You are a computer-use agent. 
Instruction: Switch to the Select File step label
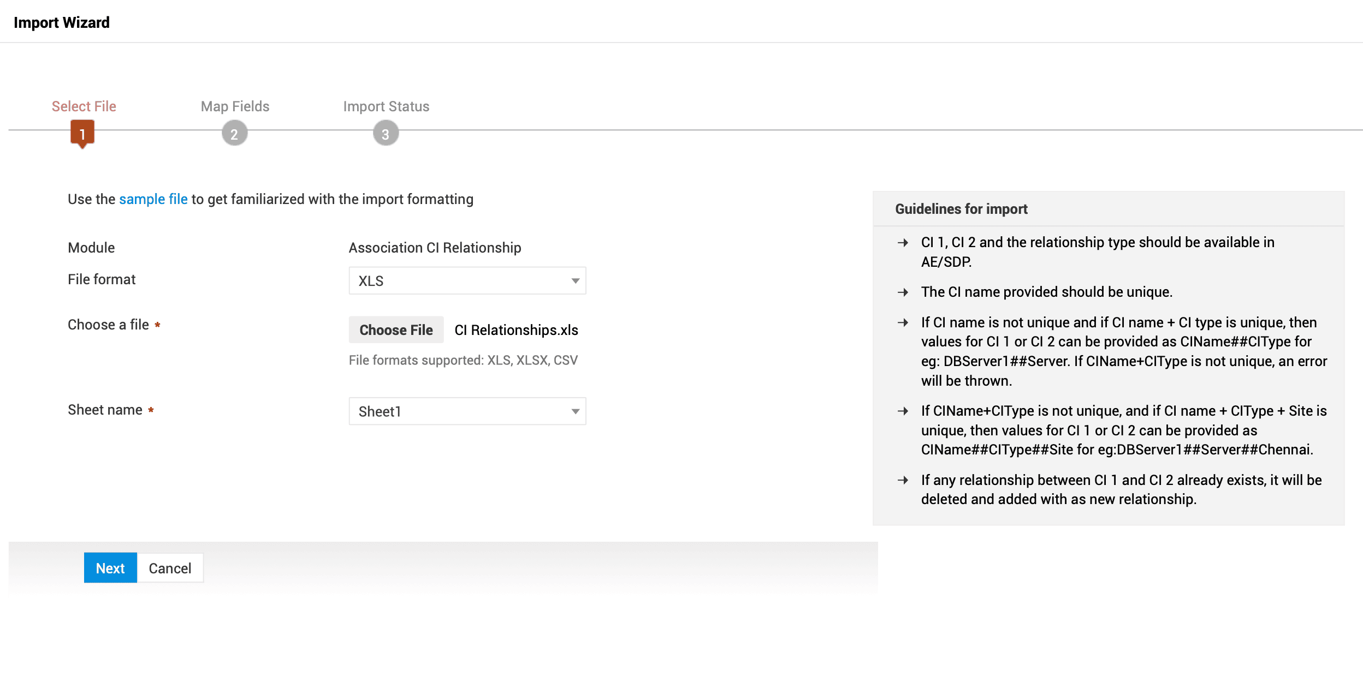pyautogui.click(x=84, y=106)
